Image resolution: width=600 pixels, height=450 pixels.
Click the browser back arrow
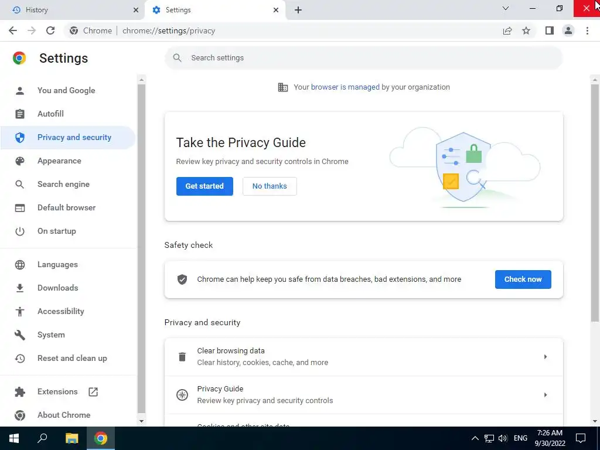click(x=13, y=30)
